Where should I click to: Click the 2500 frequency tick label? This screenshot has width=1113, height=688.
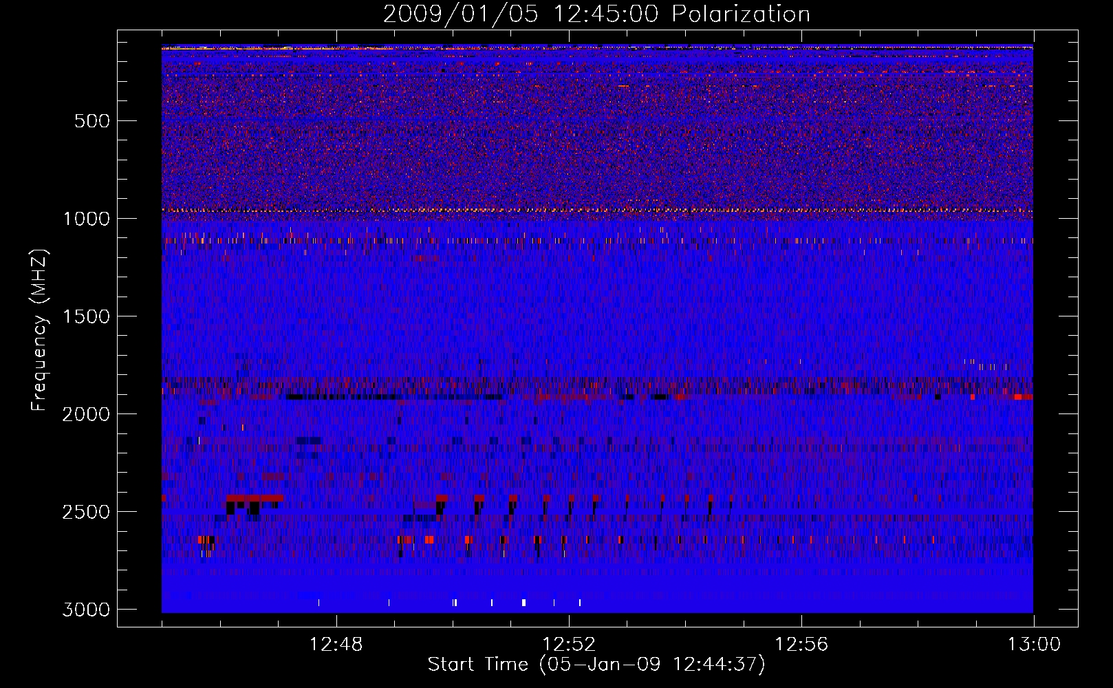click(x=86, y=512)
